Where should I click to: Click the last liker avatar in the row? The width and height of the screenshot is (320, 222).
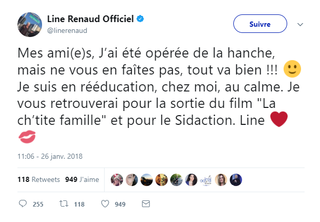click(x=236, y=179)
